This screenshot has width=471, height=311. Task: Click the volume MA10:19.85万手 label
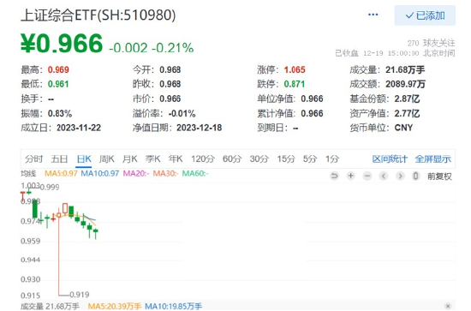[x=173, y=307]
